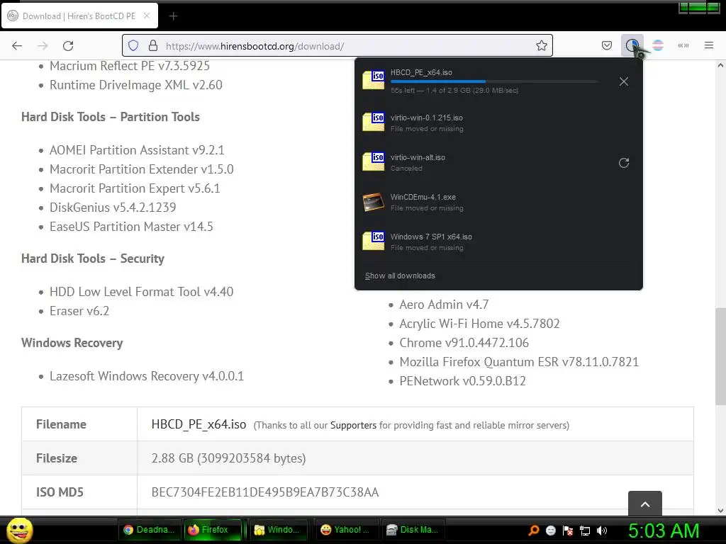Click 'Acrylic Wi-Fi Home v4.5.7802' list item

click(x=479, y=324)
